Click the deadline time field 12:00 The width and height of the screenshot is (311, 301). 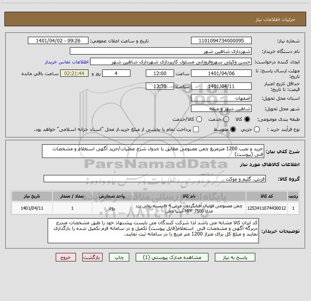coord(160,73)
